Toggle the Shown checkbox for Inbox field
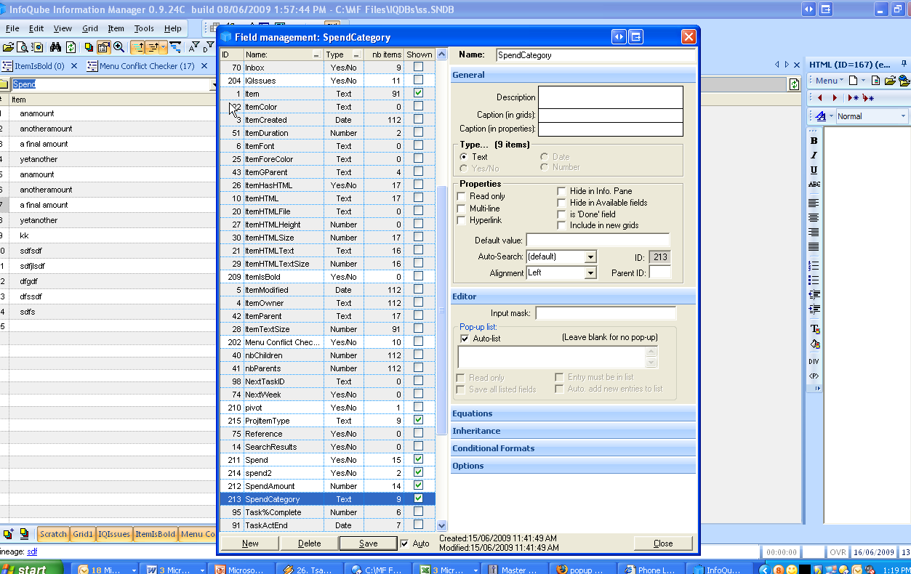This screenshot has height=574, width=911. coord(418,67)
